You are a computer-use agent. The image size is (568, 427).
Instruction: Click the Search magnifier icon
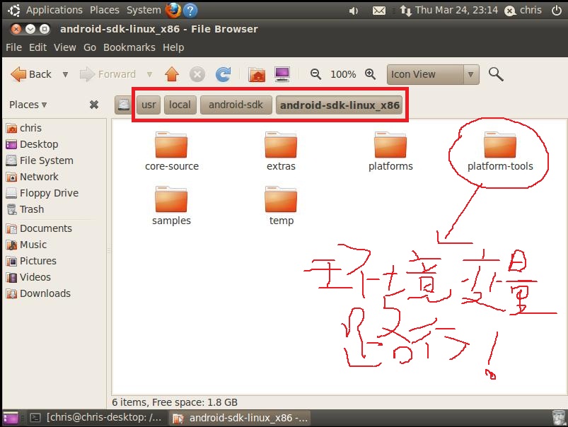(x=496, y=74)
